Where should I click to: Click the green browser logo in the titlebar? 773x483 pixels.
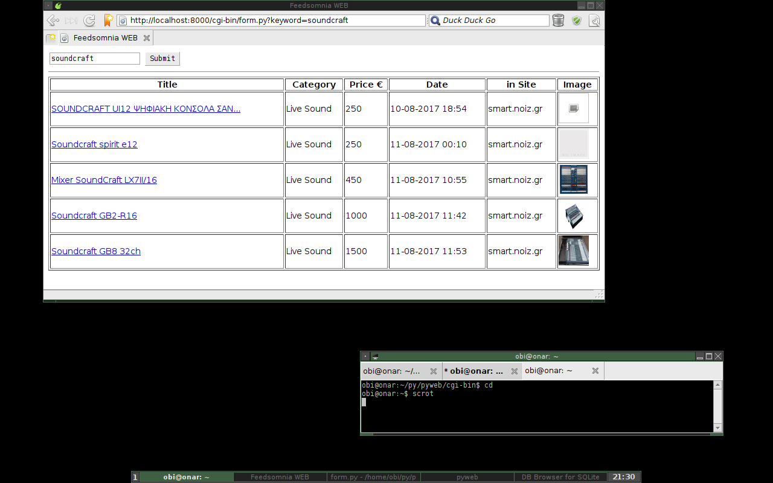click(x=58, y=5)
